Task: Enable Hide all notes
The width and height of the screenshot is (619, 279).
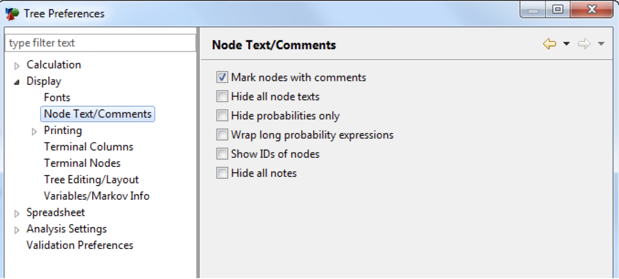Action: point(222,173)
